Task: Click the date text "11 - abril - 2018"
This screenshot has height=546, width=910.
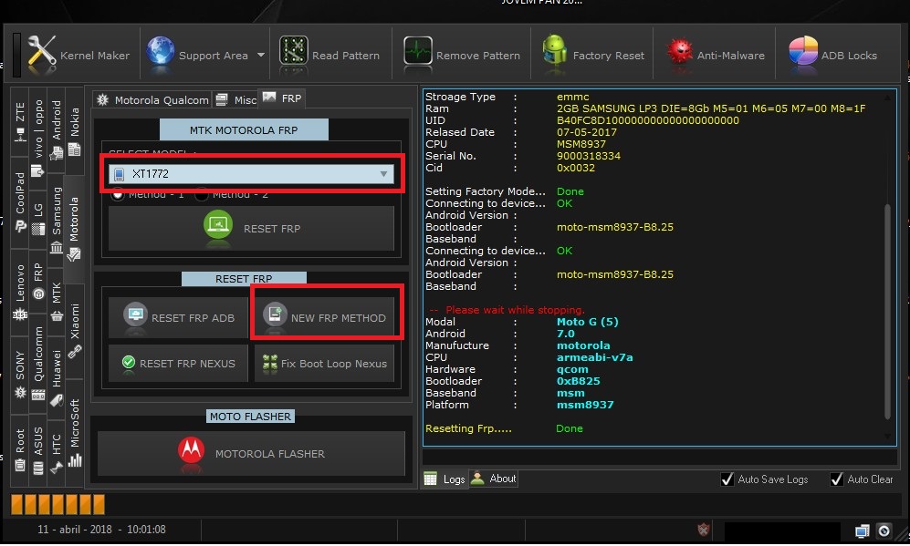Action: pos(76,530)
